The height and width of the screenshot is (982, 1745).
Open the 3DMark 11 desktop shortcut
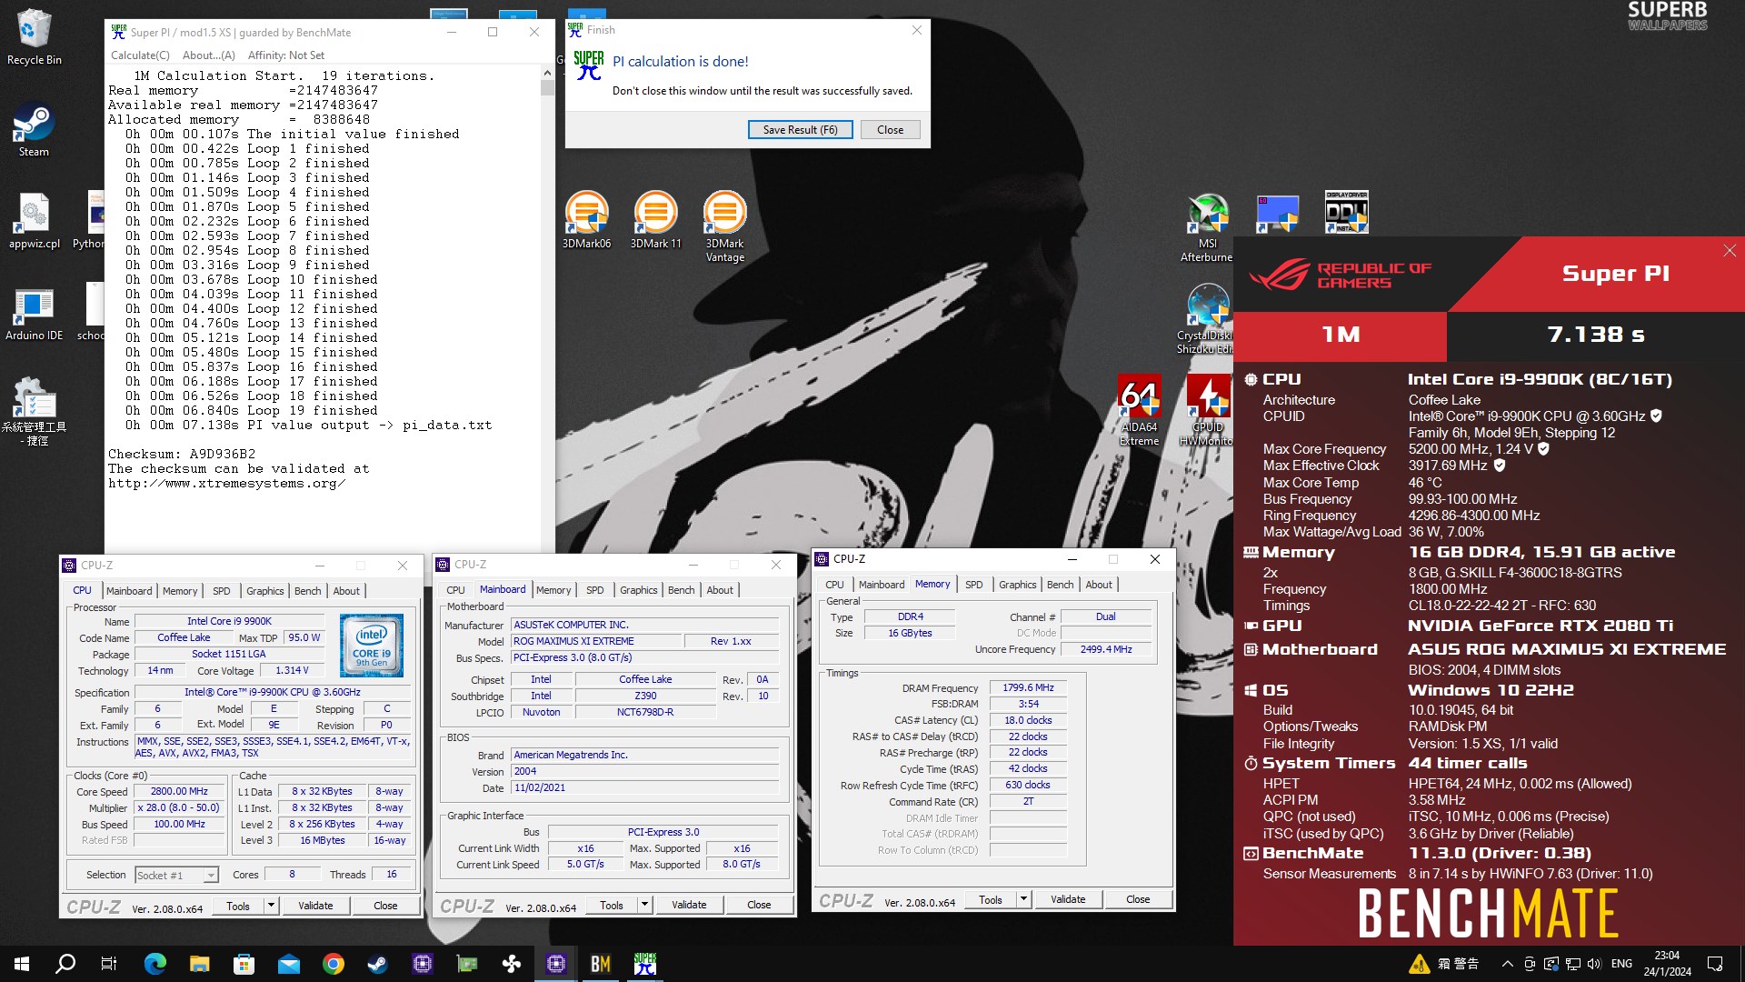coord(655,221)
